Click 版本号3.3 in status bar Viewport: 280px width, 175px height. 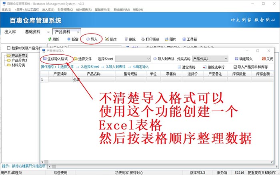[x=198, y=173]
